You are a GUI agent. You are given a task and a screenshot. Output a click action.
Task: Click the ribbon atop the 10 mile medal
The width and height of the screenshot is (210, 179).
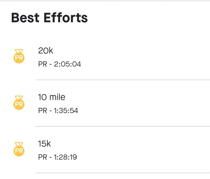click(19, 98)
